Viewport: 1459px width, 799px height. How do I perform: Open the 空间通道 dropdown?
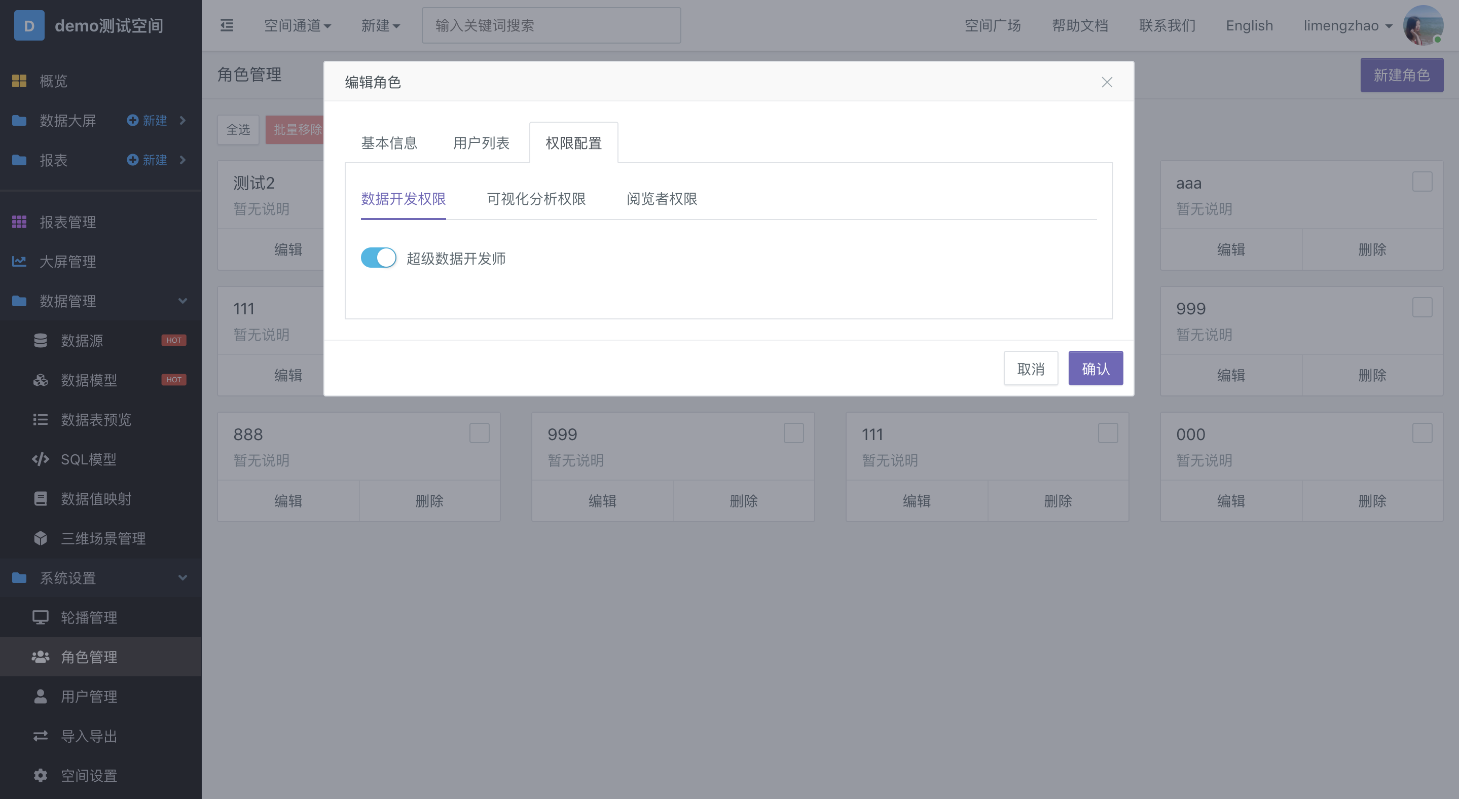point(298,25)
